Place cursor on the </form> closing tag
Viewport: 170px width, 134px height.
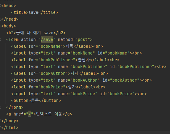coord(15,108)
